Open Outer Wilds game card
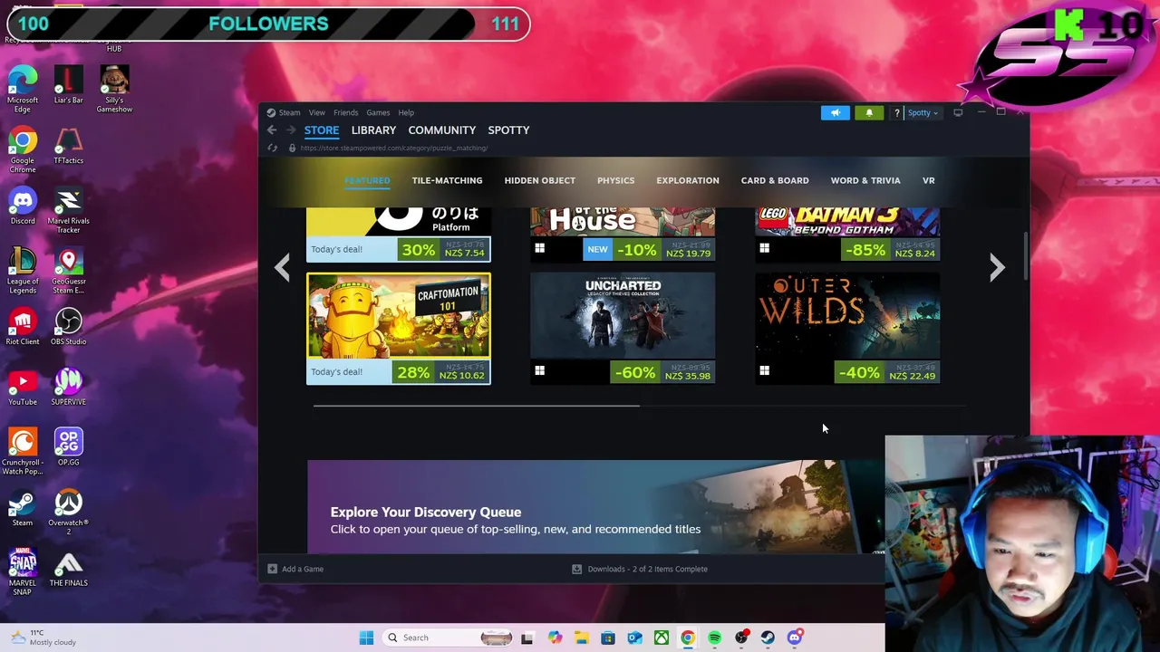 [x=847, y=329]
